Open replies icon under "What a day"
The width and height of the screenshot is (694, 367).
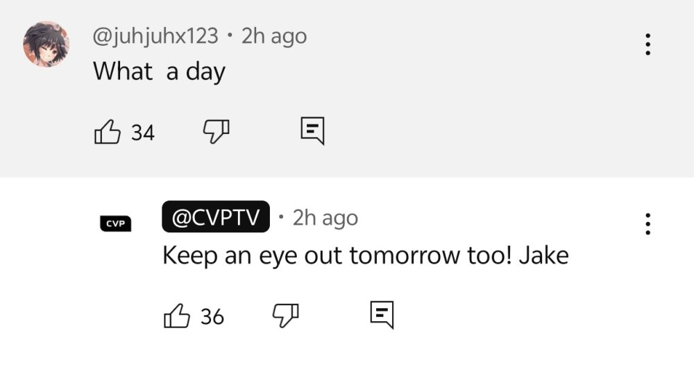[312, 130]
